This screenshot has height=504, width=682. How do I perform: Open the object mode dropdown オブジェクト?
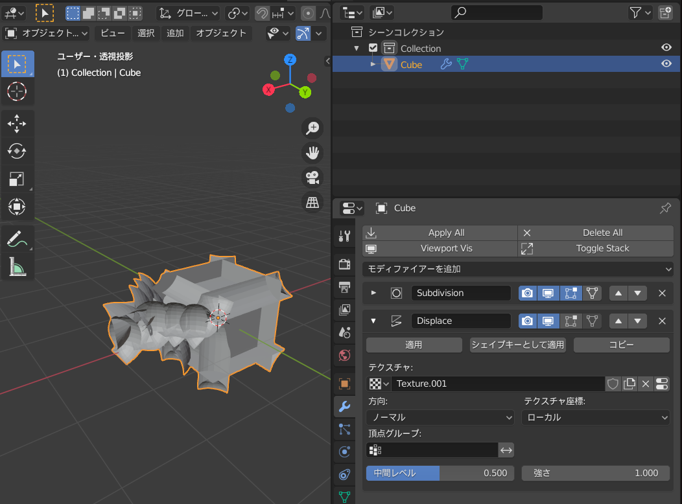(x=47, y=33)
